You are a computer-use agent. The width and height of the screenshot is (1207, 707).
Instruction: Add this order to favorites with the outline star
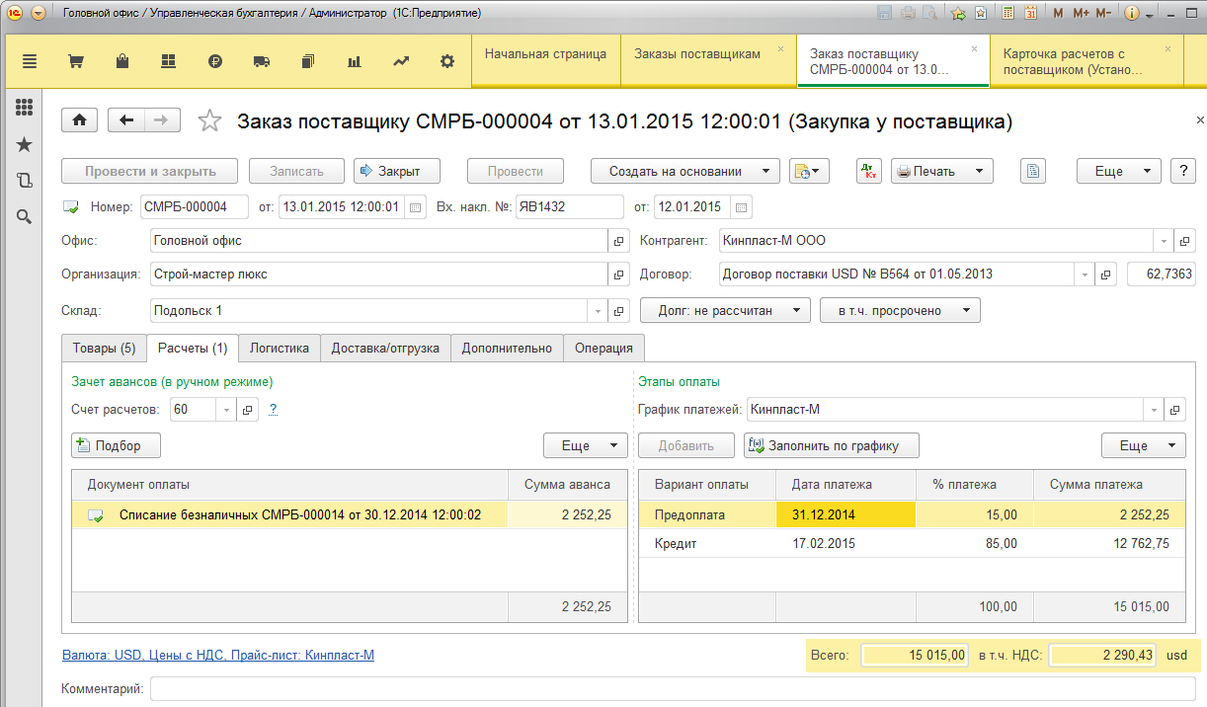click(x=210, y=120)
